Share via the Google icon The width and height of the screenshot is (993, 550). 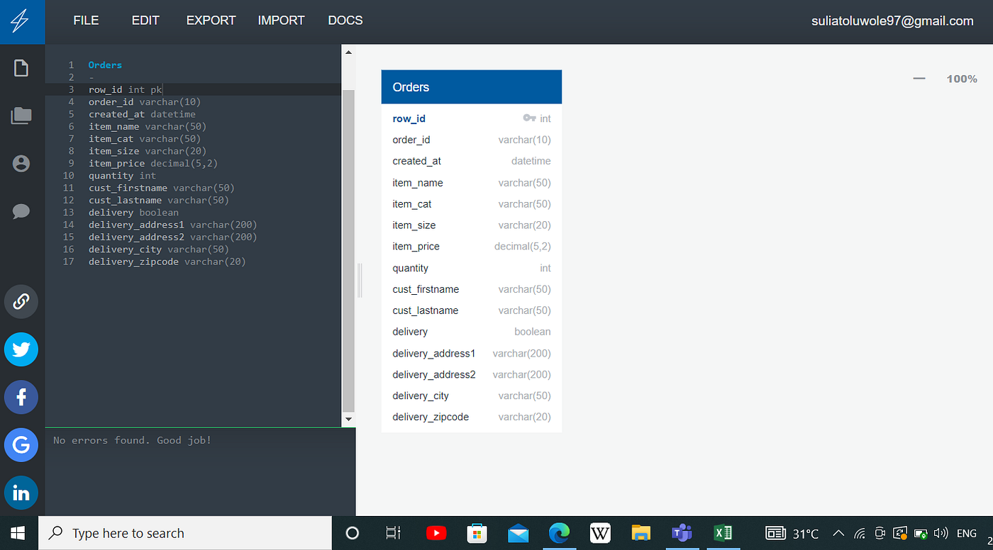(x=21, y=445)
